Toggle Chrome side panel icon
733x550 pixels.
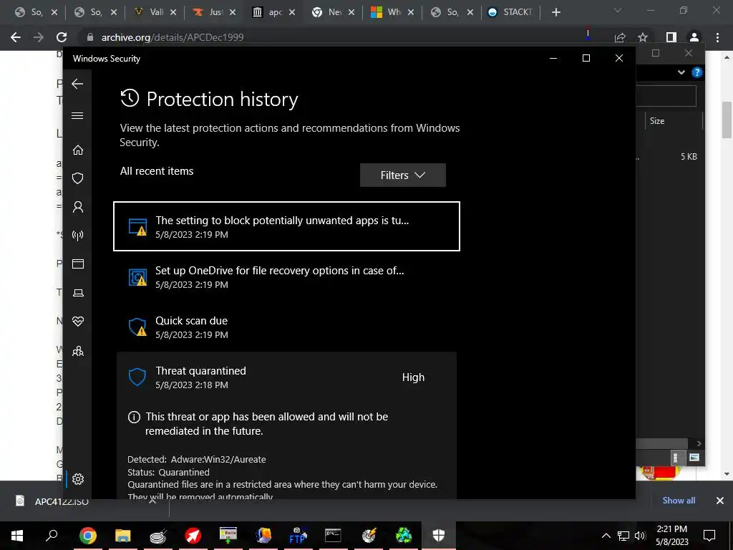[x=671, y=37]
